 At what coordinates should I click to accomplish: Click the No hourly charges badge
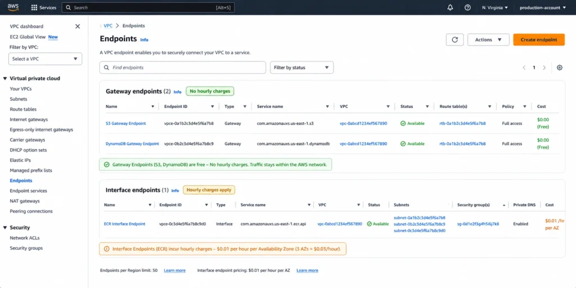[x=210, y=91]
